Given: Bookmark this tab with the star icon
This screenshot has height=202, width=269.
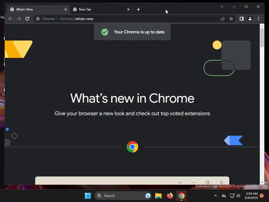Looking at the screenshot, I should 231,19.
